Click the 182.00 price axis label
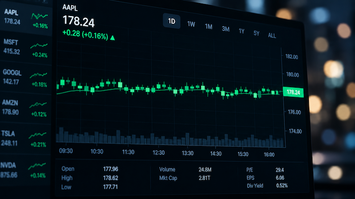The image size is (355, 199). point(292,57)
